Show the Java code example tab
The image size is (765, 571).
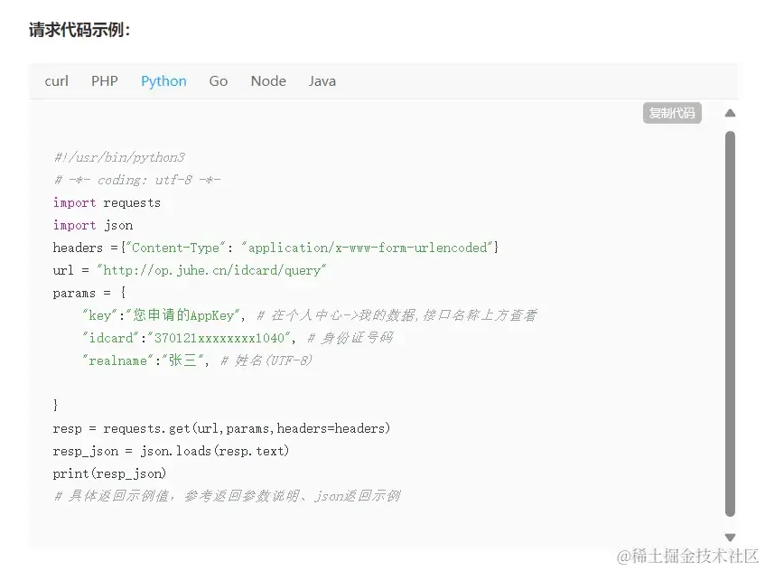click(x=322, y=81)
